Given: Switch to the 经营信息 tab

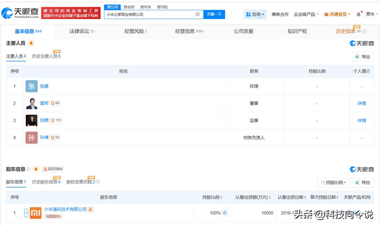Looking at the screenshot, I should [190, 31].
